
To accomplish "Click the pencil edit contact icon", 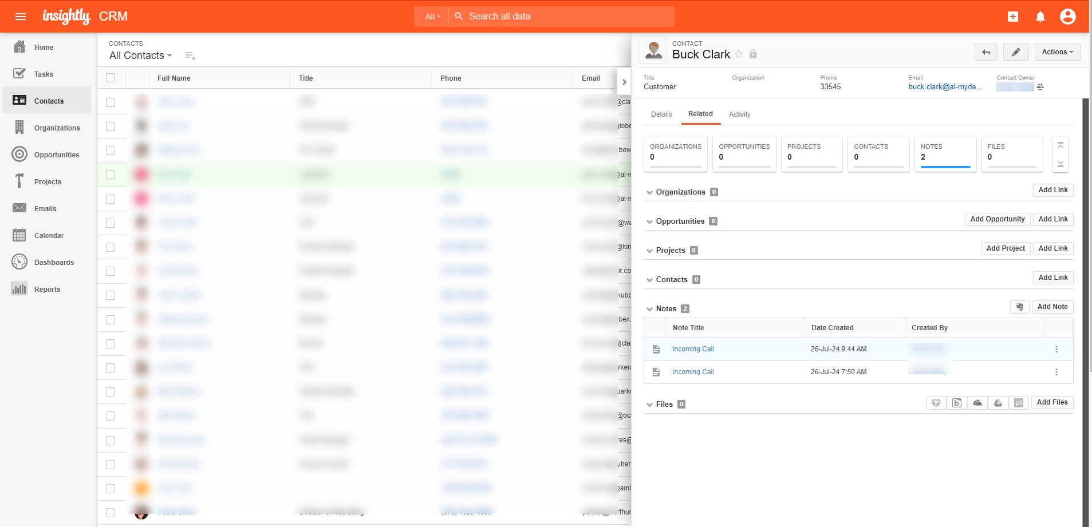I will click(1016, 52).
